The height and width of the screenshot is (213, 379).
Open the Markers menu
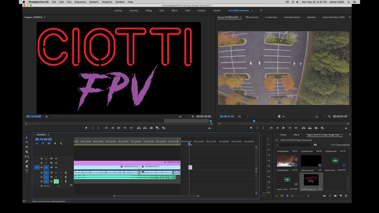(94, 2)
